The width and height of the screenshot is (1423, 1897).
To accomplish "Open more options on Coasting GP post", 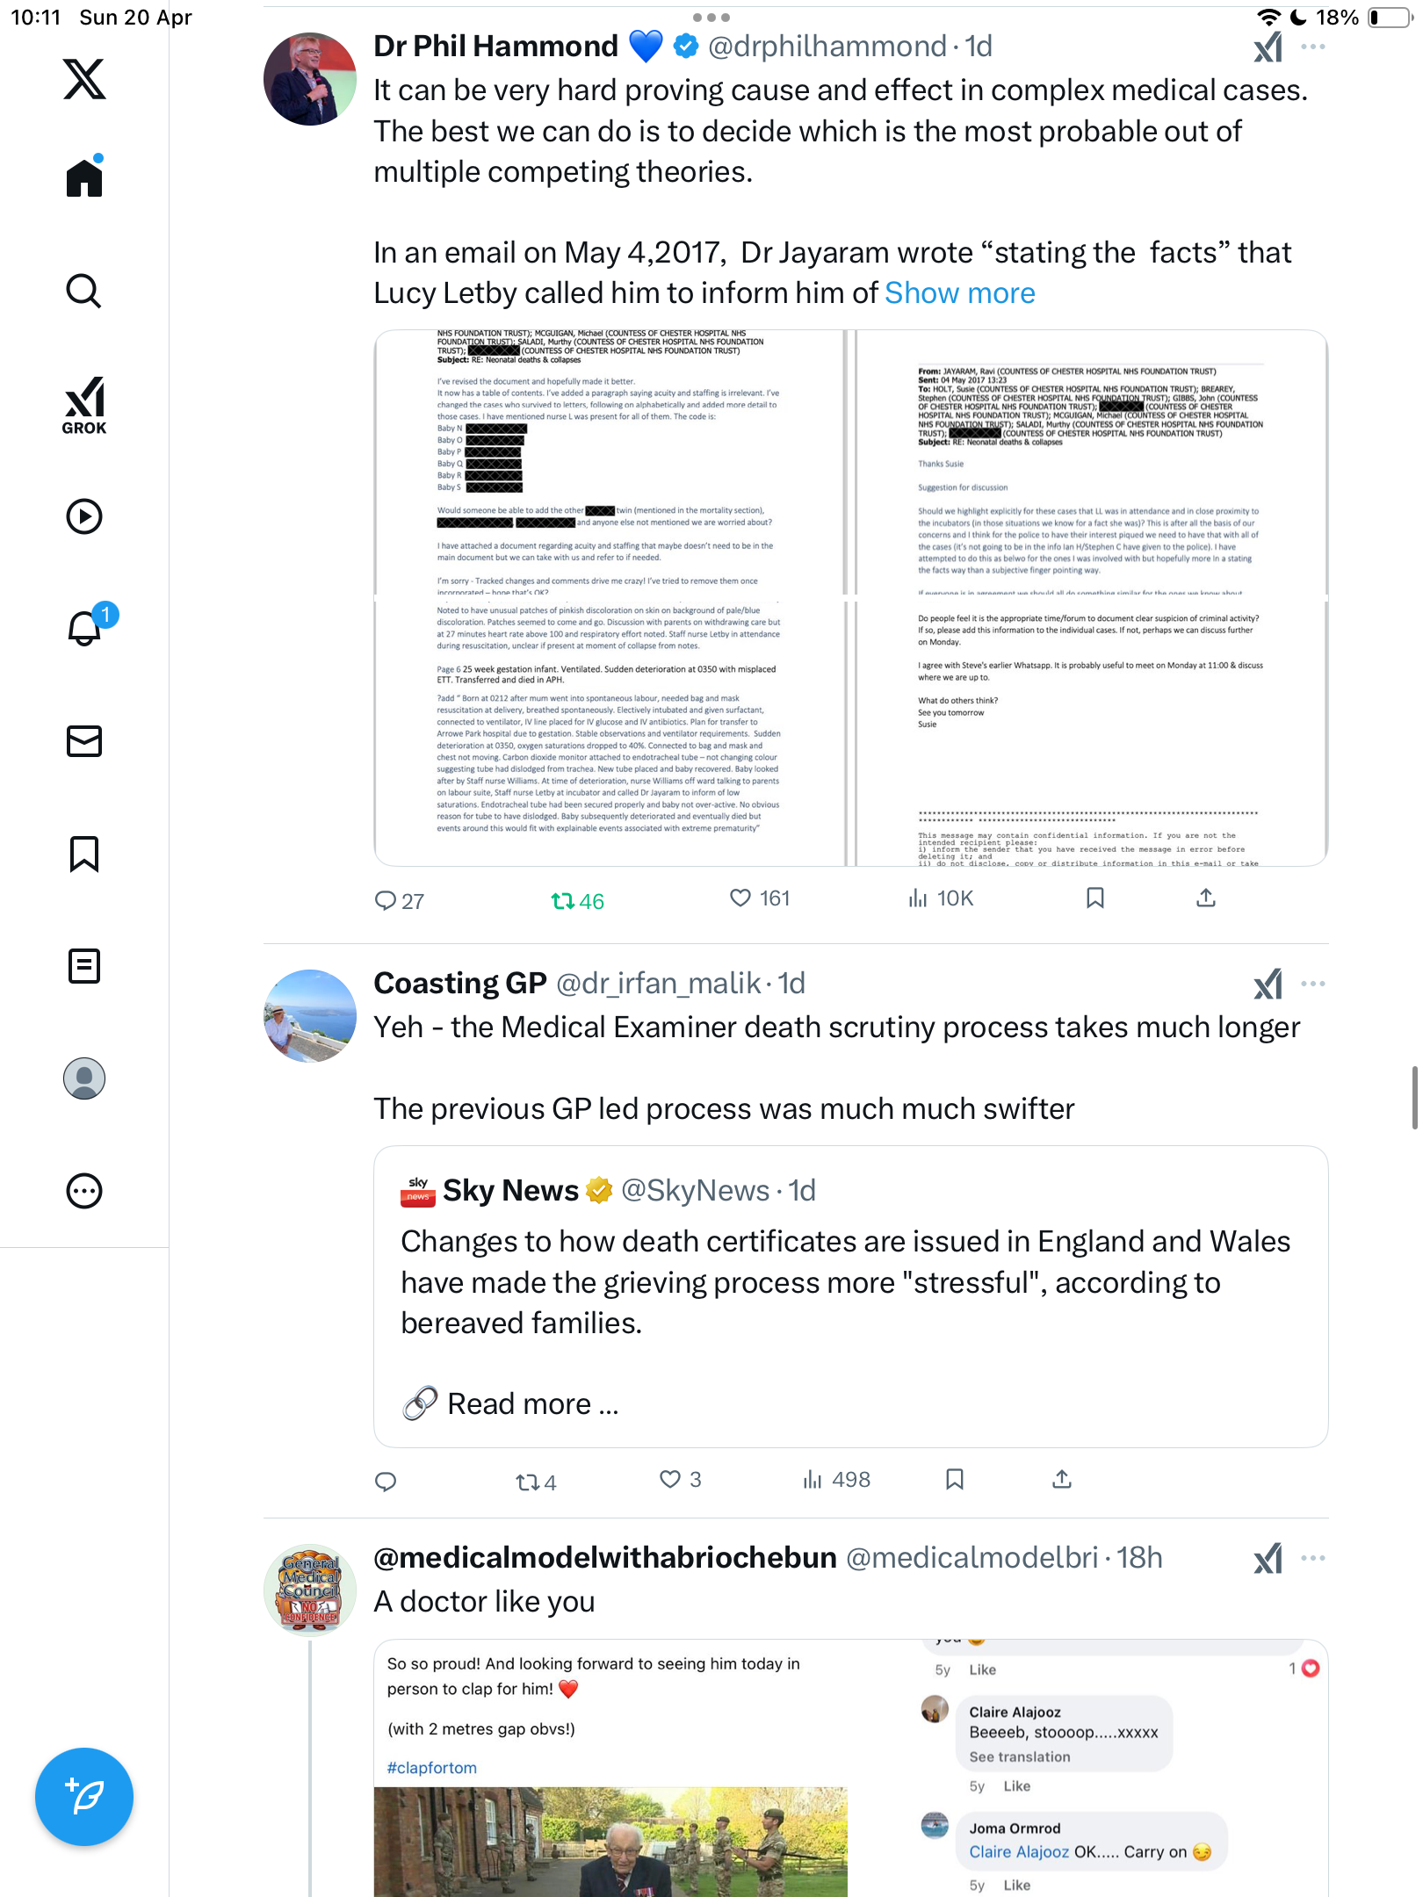I will 1313,984.
